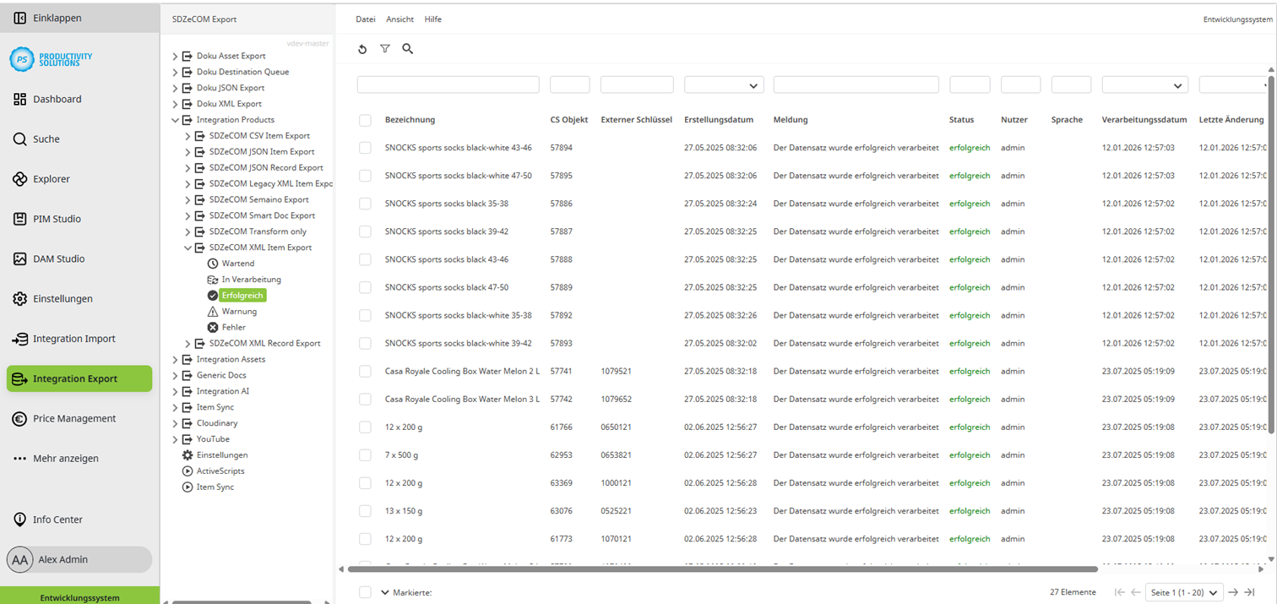
Task: Select the checkbox next to Casa Royale Cooling Box Water Melon 2 L
Action: (x=365, y=371)
